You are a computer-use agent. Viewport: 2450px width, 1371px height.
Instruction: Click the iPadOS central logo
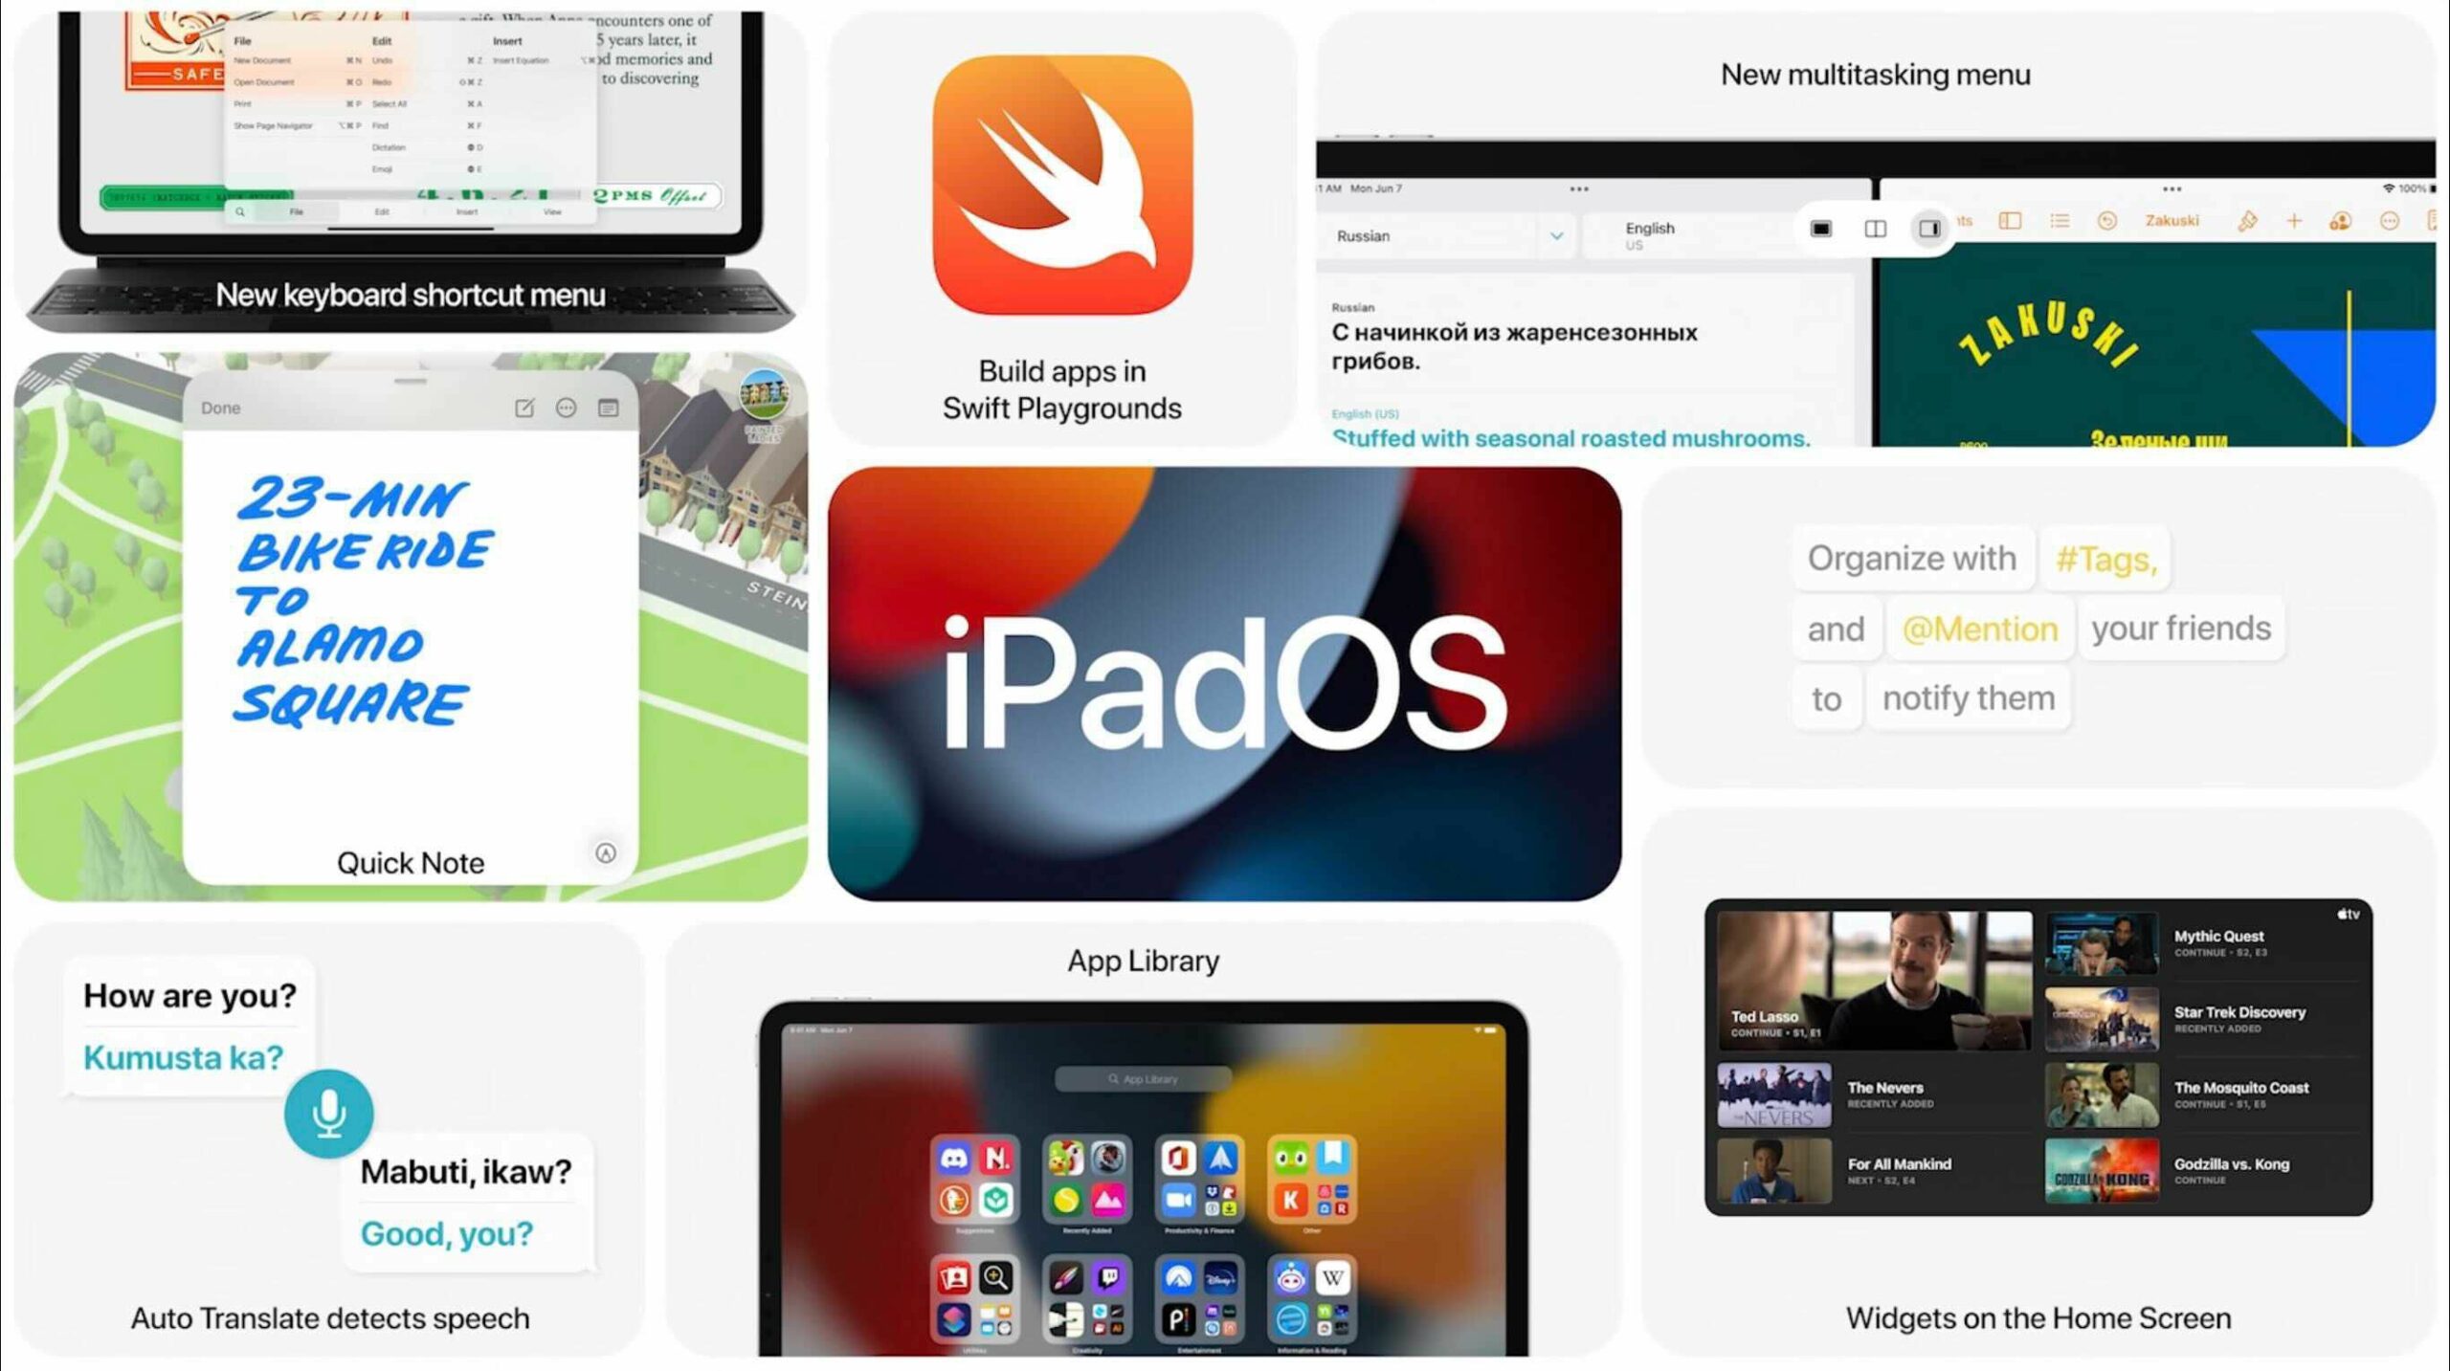point(1225,681)
